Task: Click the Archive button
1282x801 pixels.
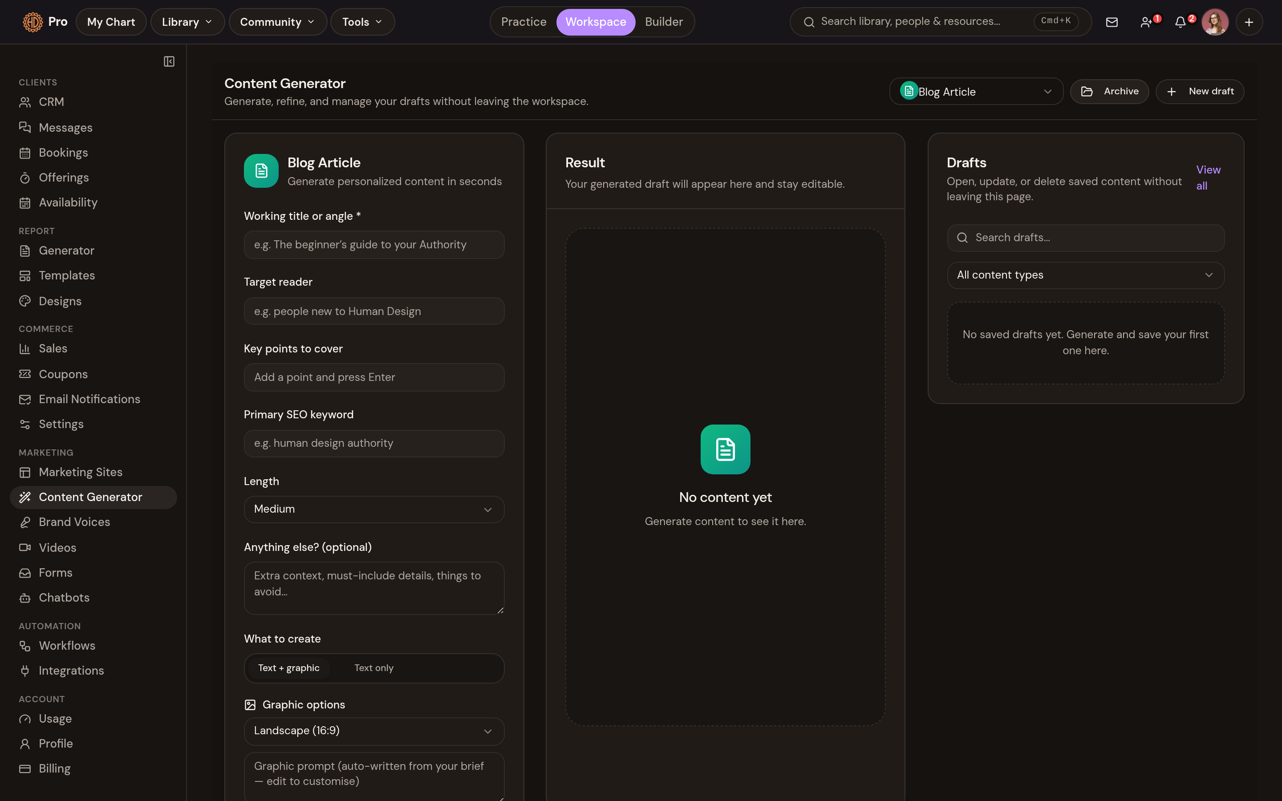Action: click(1109, 92)
